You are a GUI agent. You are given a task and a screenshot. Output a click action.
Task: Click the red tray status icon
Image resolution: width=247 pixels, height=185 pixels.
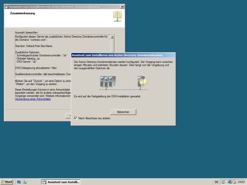(234, 182)
